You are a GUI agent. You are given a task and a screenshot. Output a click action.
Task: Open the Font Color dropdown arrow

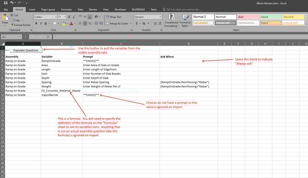[74, 23]
